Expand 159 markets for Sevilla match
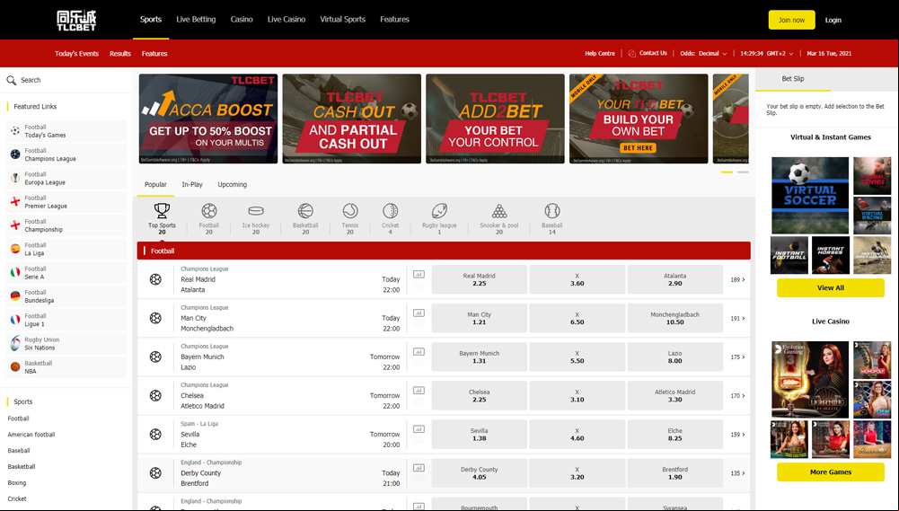The image size is (899, 511). [737, 435]
